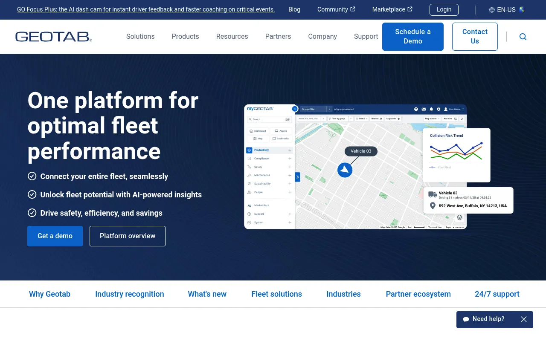The image size is (546, 341).
Task: Click the Login button
Action: pos(444,9)
